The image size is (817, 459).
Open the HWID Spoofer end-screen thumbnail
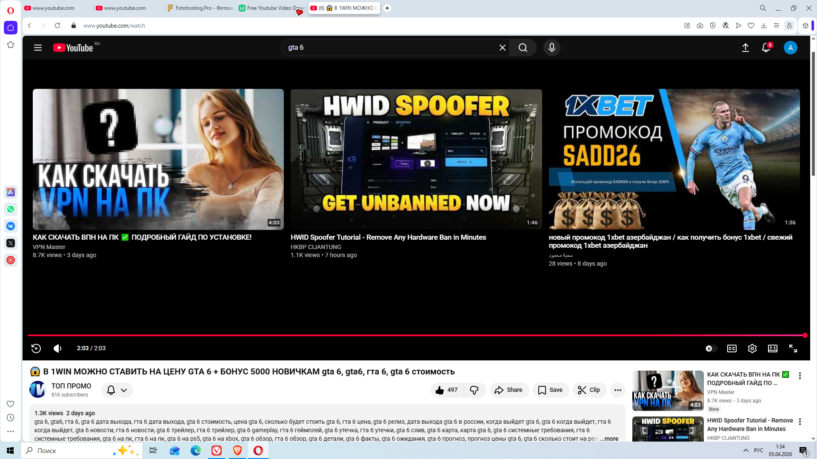tap(416, 159)
